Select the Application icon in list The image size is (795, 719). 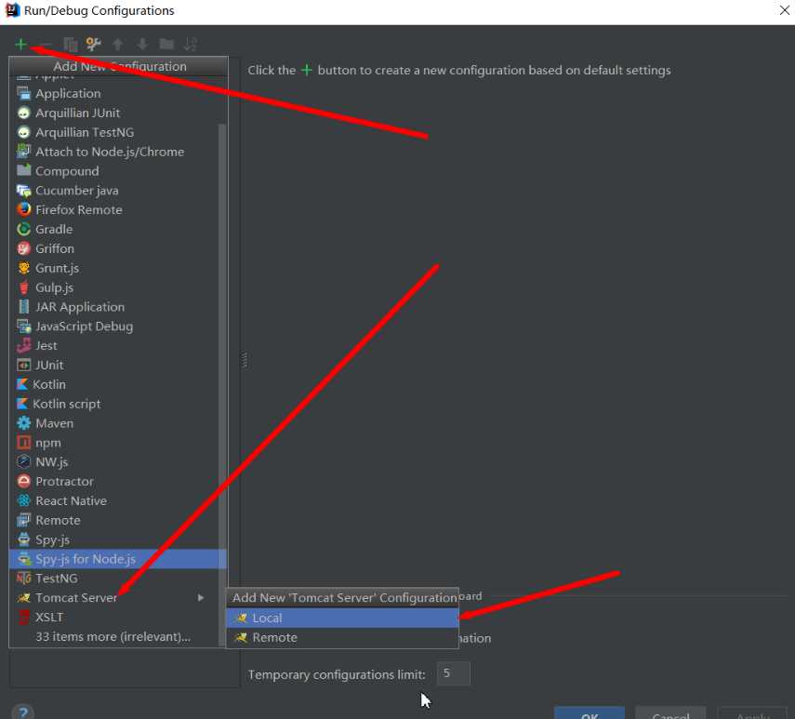[24, 93]
